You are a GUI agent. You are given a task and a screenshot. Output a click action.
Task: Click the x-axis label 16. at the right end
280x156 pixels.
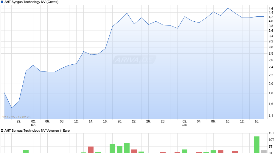pyautogui.click(x=257, y=121)
